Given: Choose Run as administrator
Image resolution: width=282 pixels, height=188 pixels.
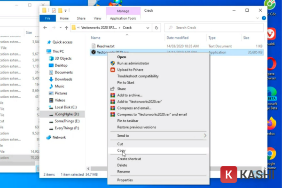Looking at the screenshot, I should [158, 63].
